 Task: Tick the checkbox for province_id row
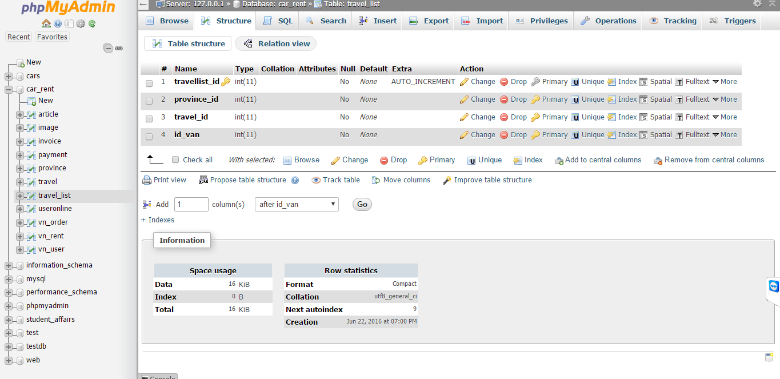click(x=149, y=101)
